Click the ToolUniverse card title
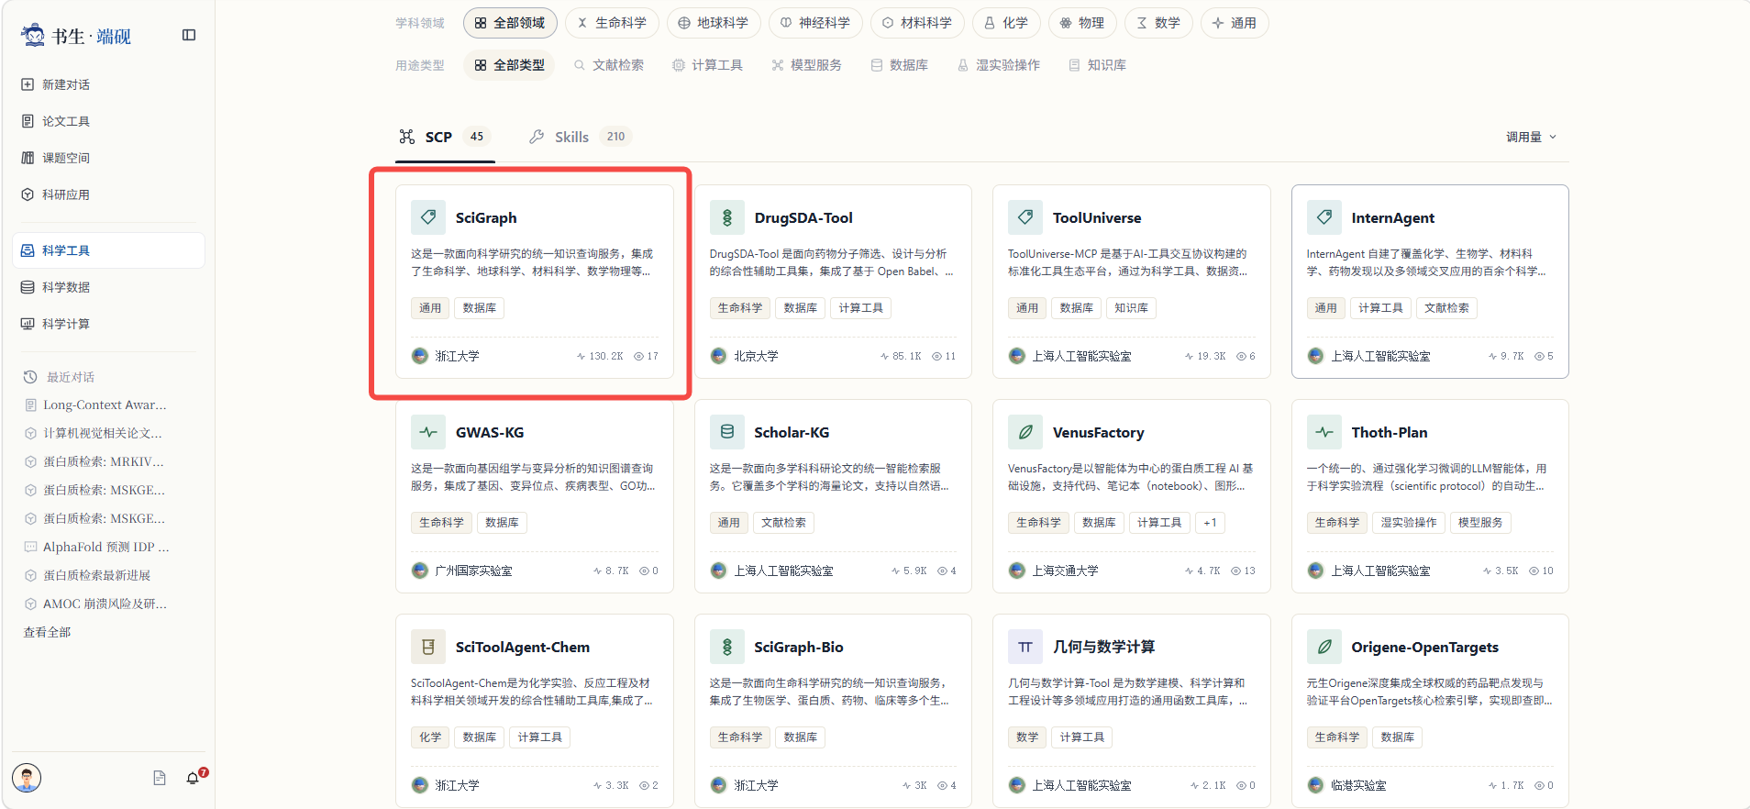 1097,217
